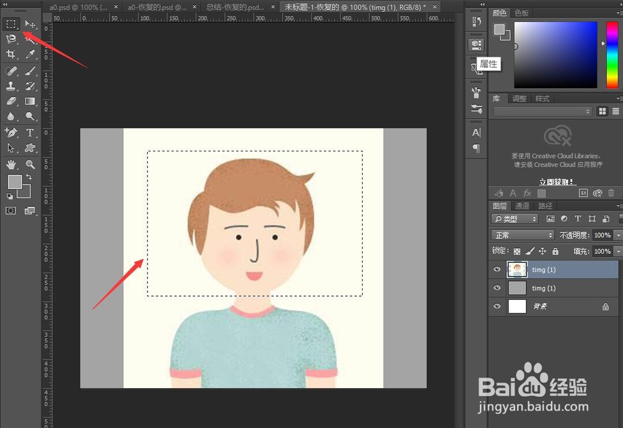Switch to the 路径 tab
Image resolution: width=623 pixels, height=428 pixels.
click(x=545, y=206)
